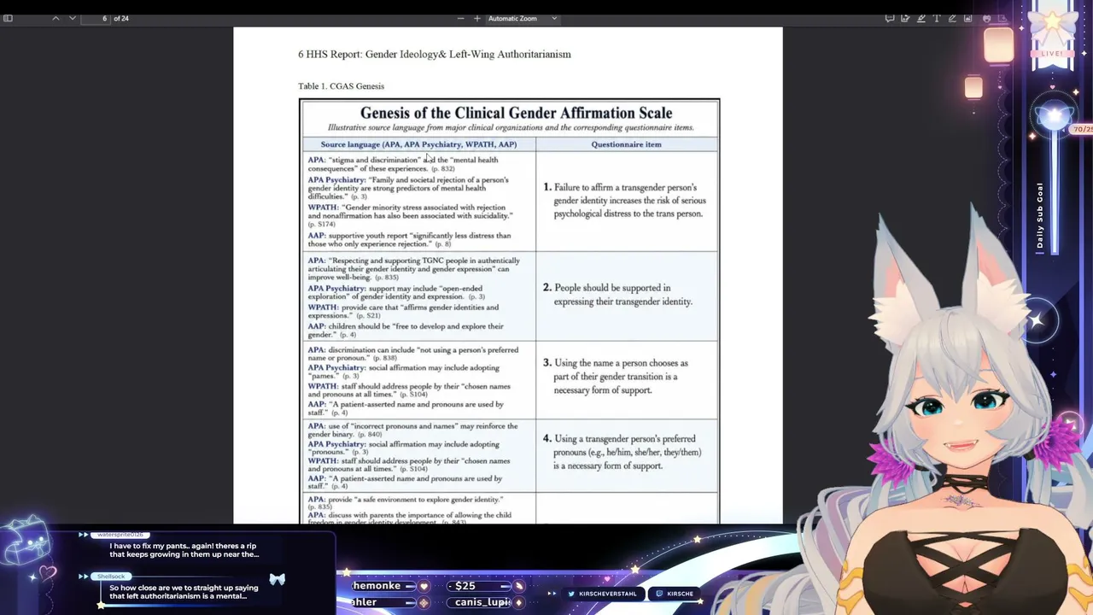Click questionnaire item 2 'People should be supported'
Viewport: 1093px width, 615px height.
point(617,295)
